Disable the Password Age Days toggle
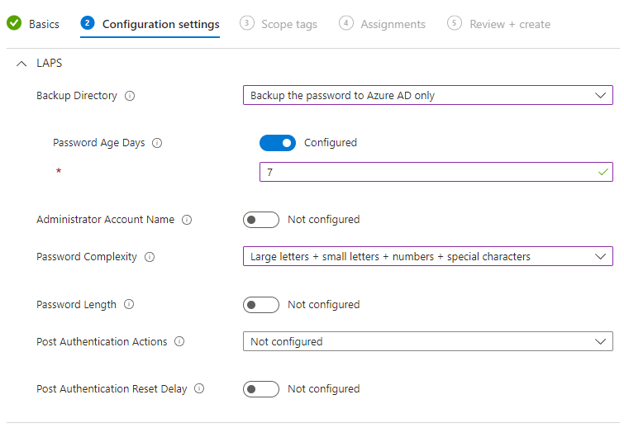Viewport: 624px width, 428px height. tap(278, 143)
